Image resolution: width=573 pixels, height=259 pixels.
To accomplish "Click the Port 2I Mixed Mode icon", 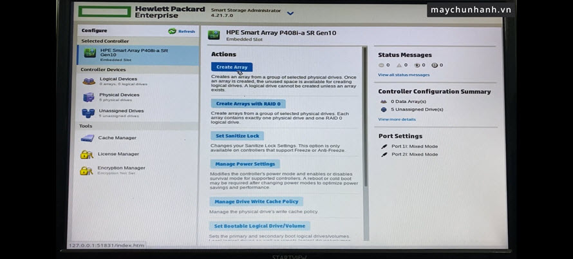I will click(384, 155).
